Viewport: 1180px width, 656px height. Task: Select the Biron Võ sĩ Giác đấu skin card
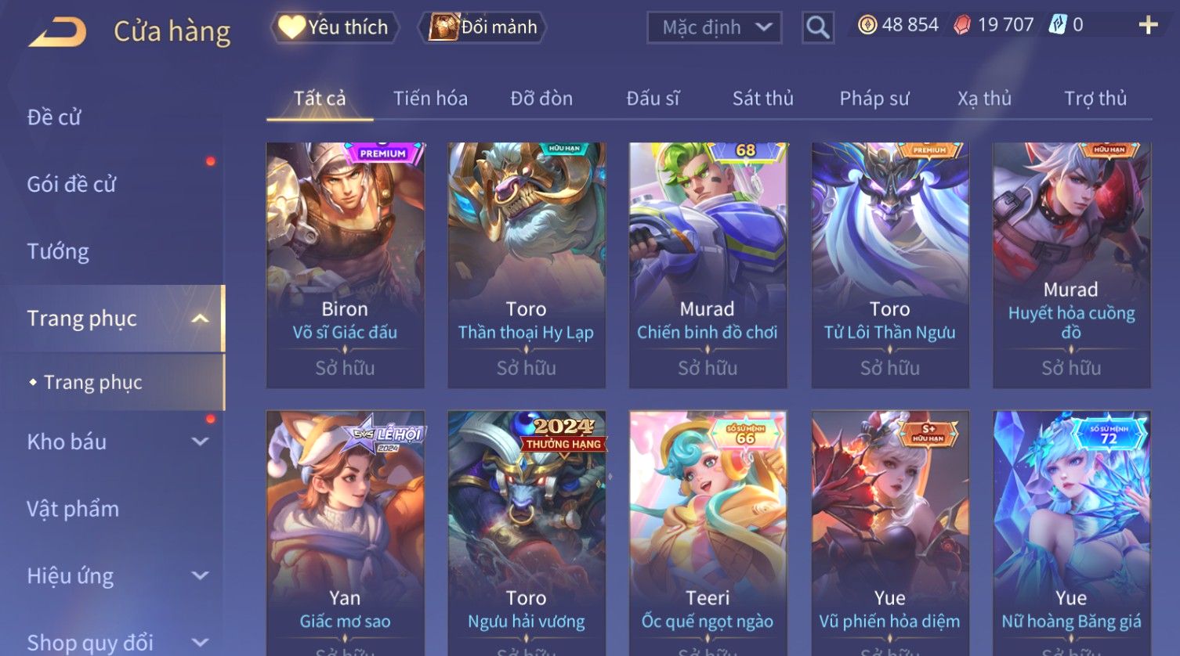click(346, 265)
